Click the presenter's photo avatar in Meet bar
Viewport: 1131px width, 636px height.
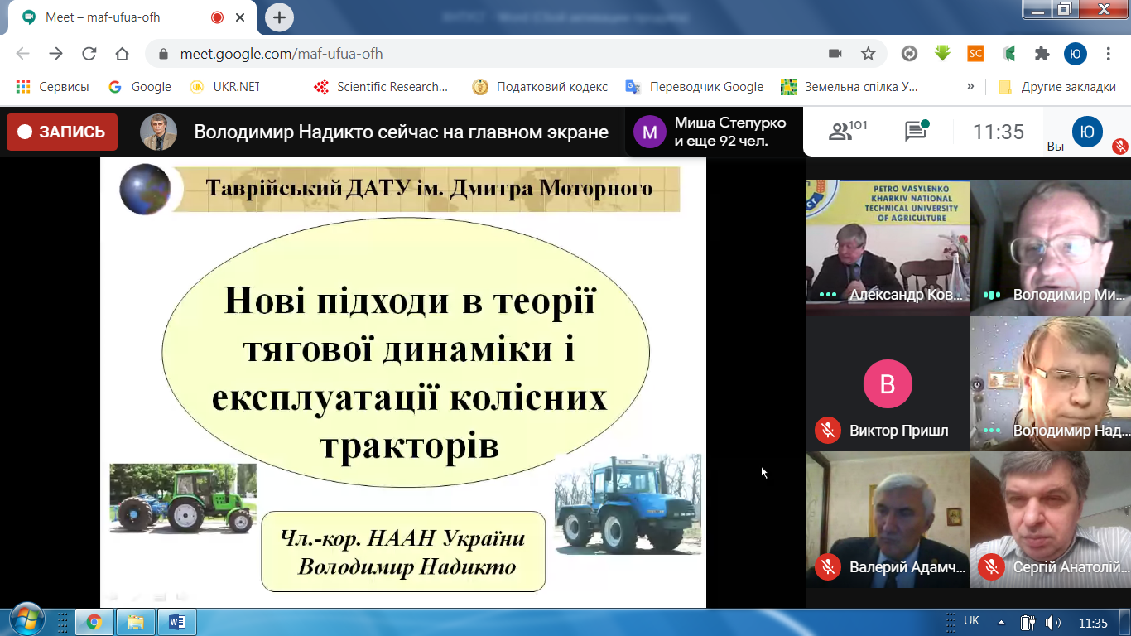pos(158,132)
